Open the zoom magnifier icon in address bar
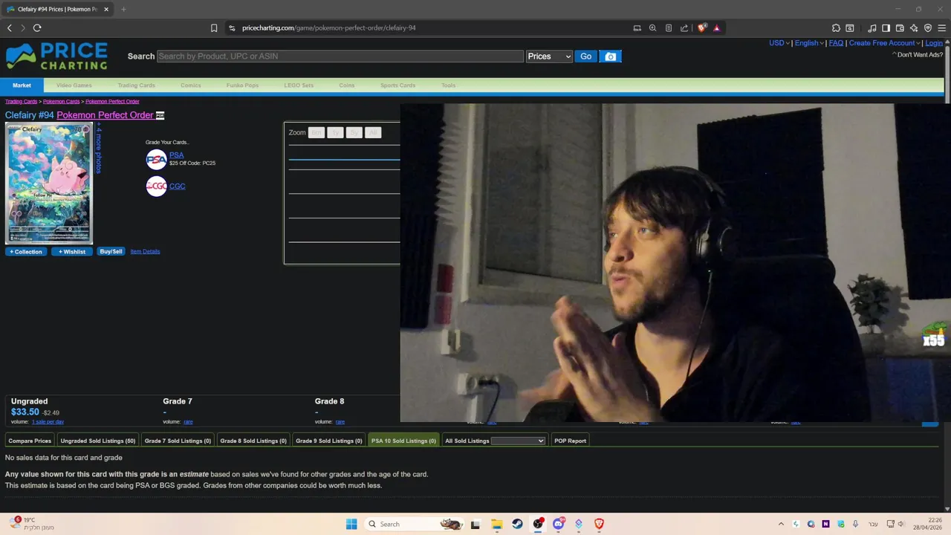 652,28
